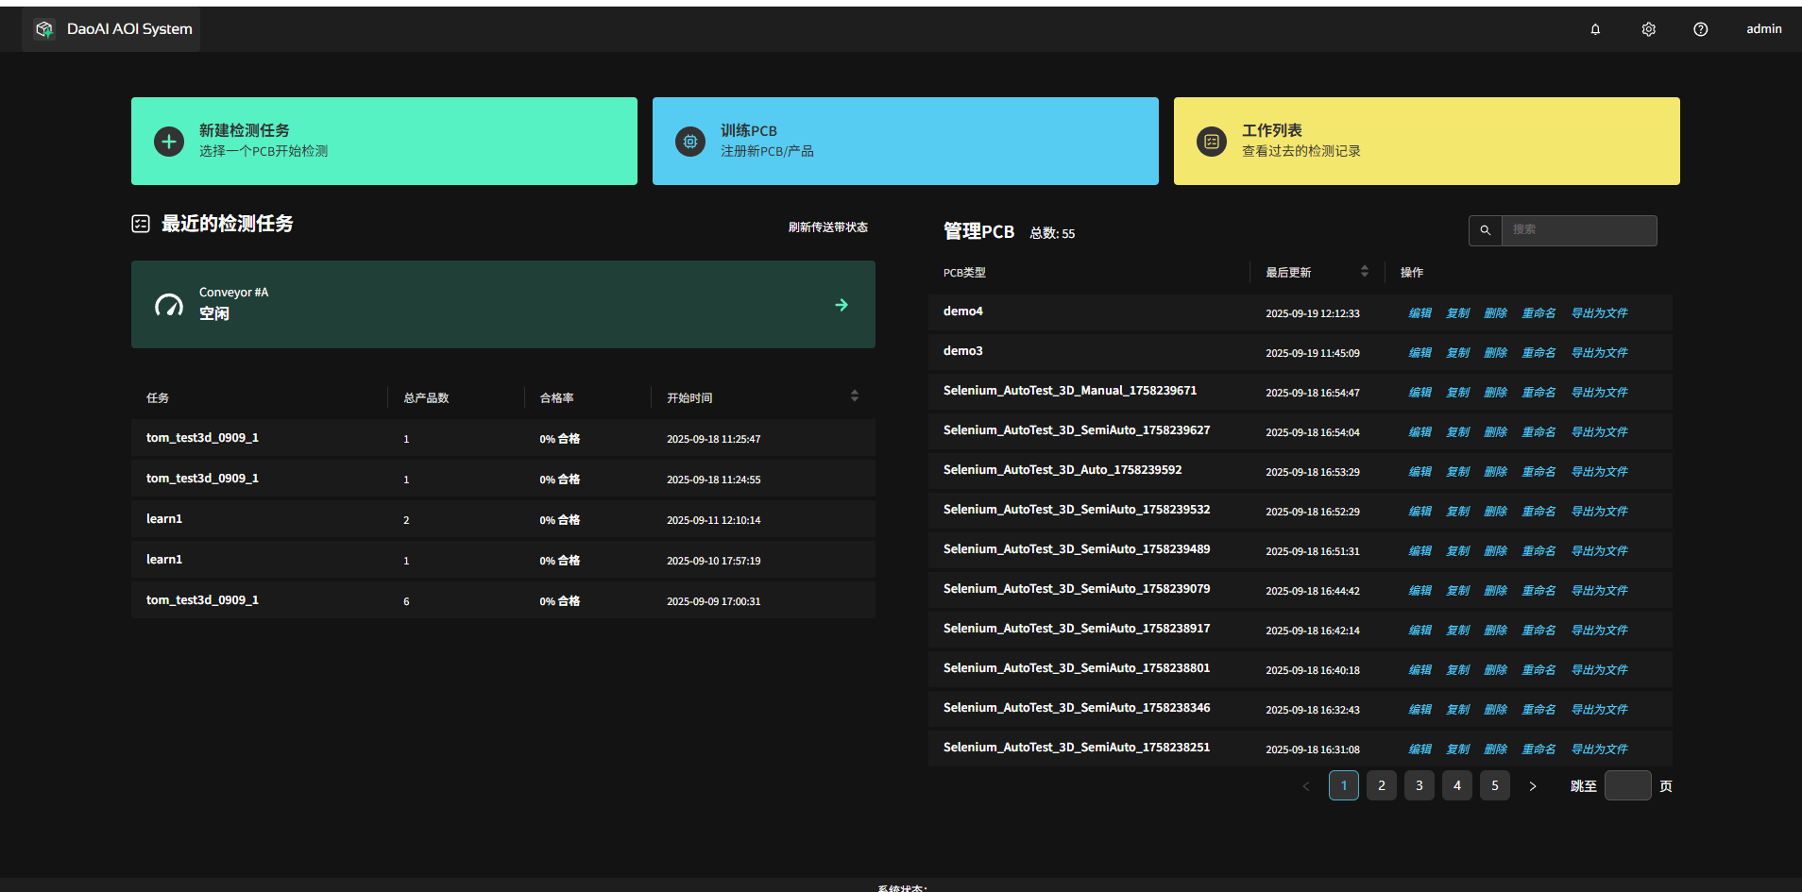Click the plus icon on 新建检测任务 card
This screenshot has width=1802, height=892.
pos(169,142)
